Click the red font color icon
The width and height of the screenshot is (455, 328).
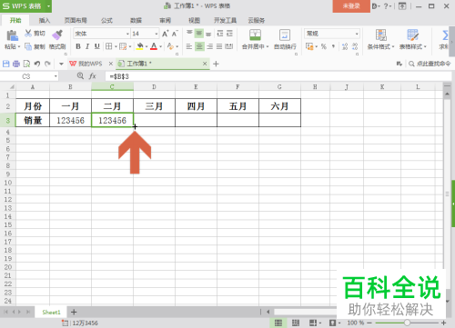(x=154, y=46)
